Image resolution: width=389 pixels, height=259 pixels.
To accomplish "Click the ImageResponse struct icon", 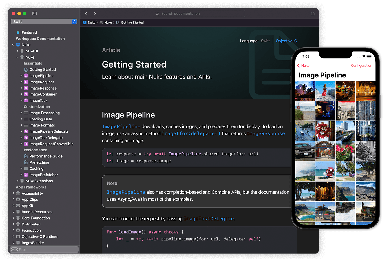I will click(26, 88).
